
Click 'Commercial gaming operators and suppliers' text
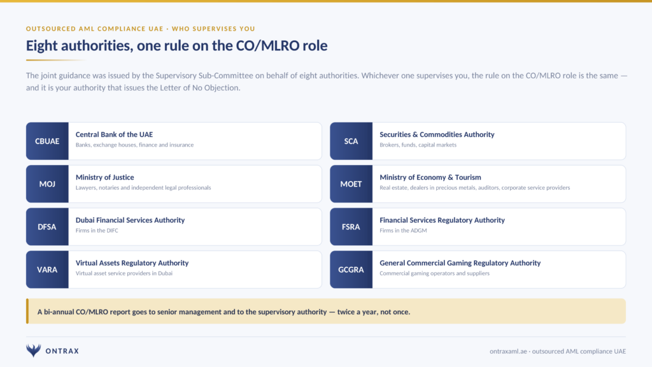(x=434, y=273)
